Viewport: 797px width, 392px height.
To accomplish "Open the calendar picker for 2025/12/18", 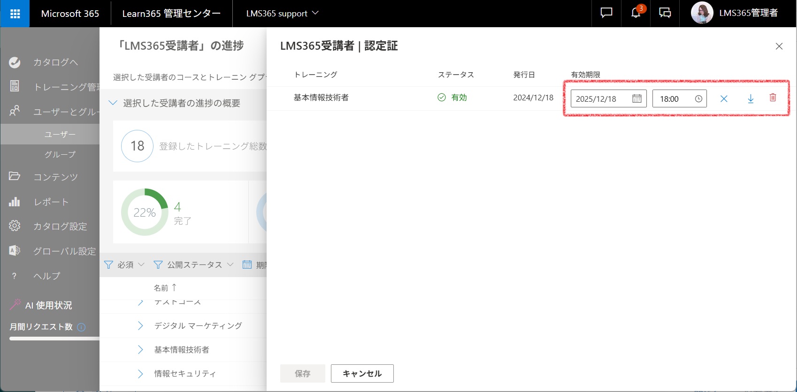I will pyautogui.click(x=637, y=98).
